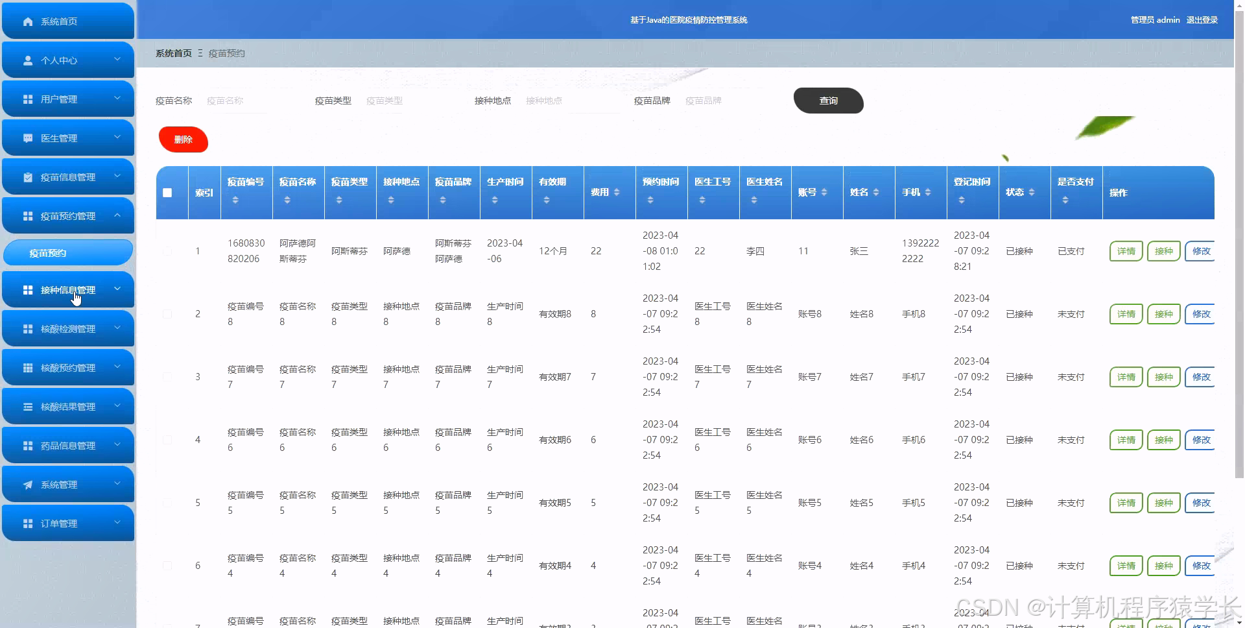Check the checkbox for row 疫苗编号8
Viewport: 1245px width, 628px height.
[x=167, y=314]
